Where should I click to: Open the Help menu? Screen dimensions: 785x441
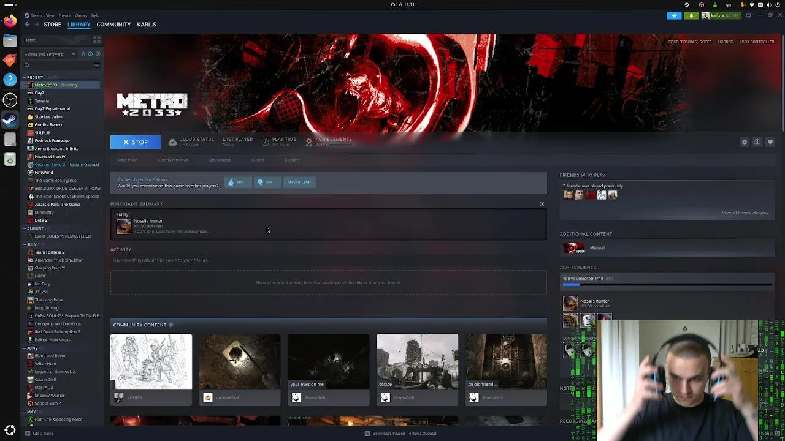95,15
